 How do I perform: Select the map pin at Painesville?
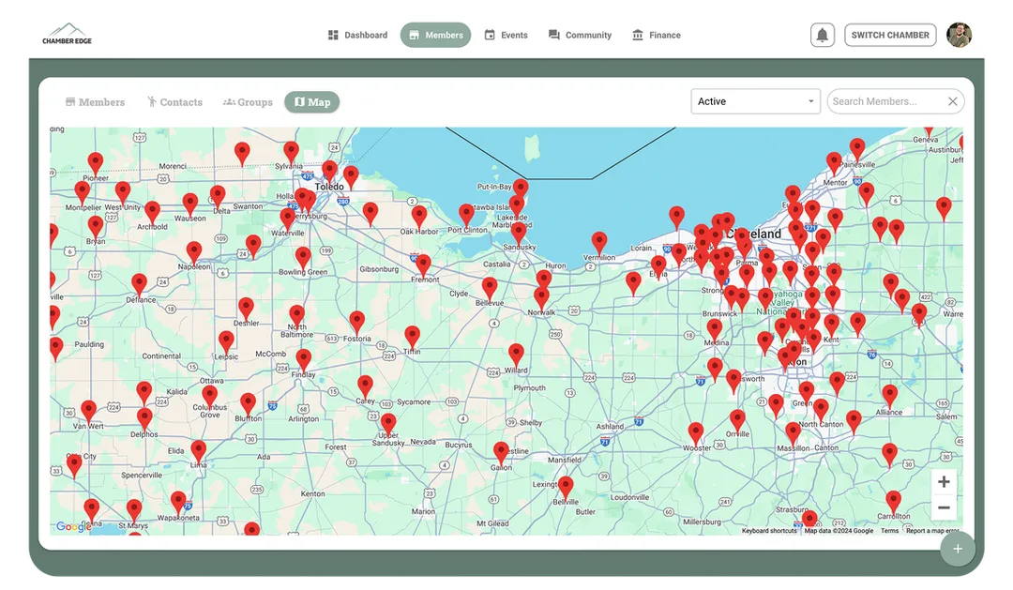point(857,150)
